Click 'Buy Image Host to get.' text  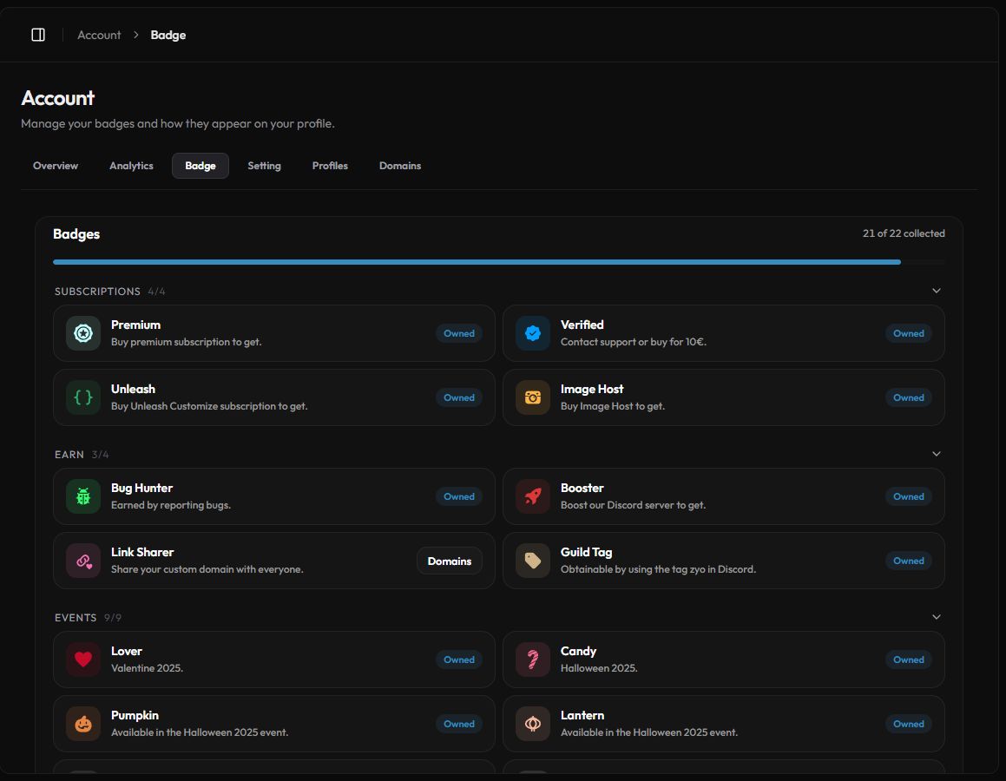tap(613, 406)
